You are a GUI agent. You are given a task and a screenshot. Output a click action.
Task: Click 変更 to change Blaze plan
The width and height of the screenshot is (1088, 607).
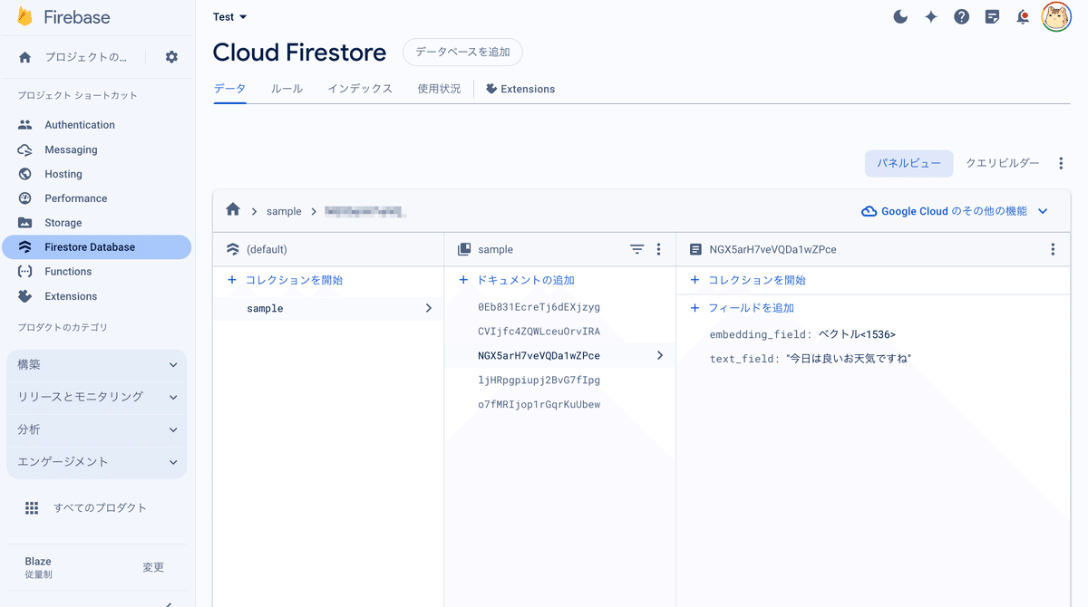(x=153, y=567)
